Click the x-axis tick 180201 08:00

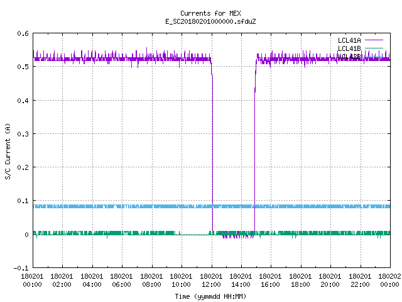coord(151,280)
